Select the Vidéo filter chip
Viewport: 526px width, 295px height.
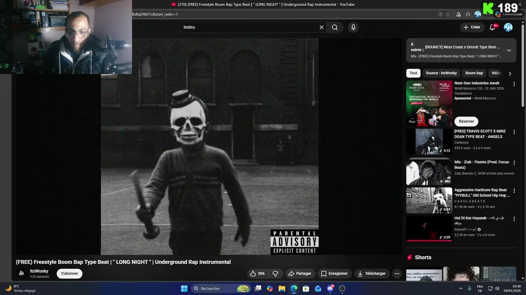tap(496, 73)
